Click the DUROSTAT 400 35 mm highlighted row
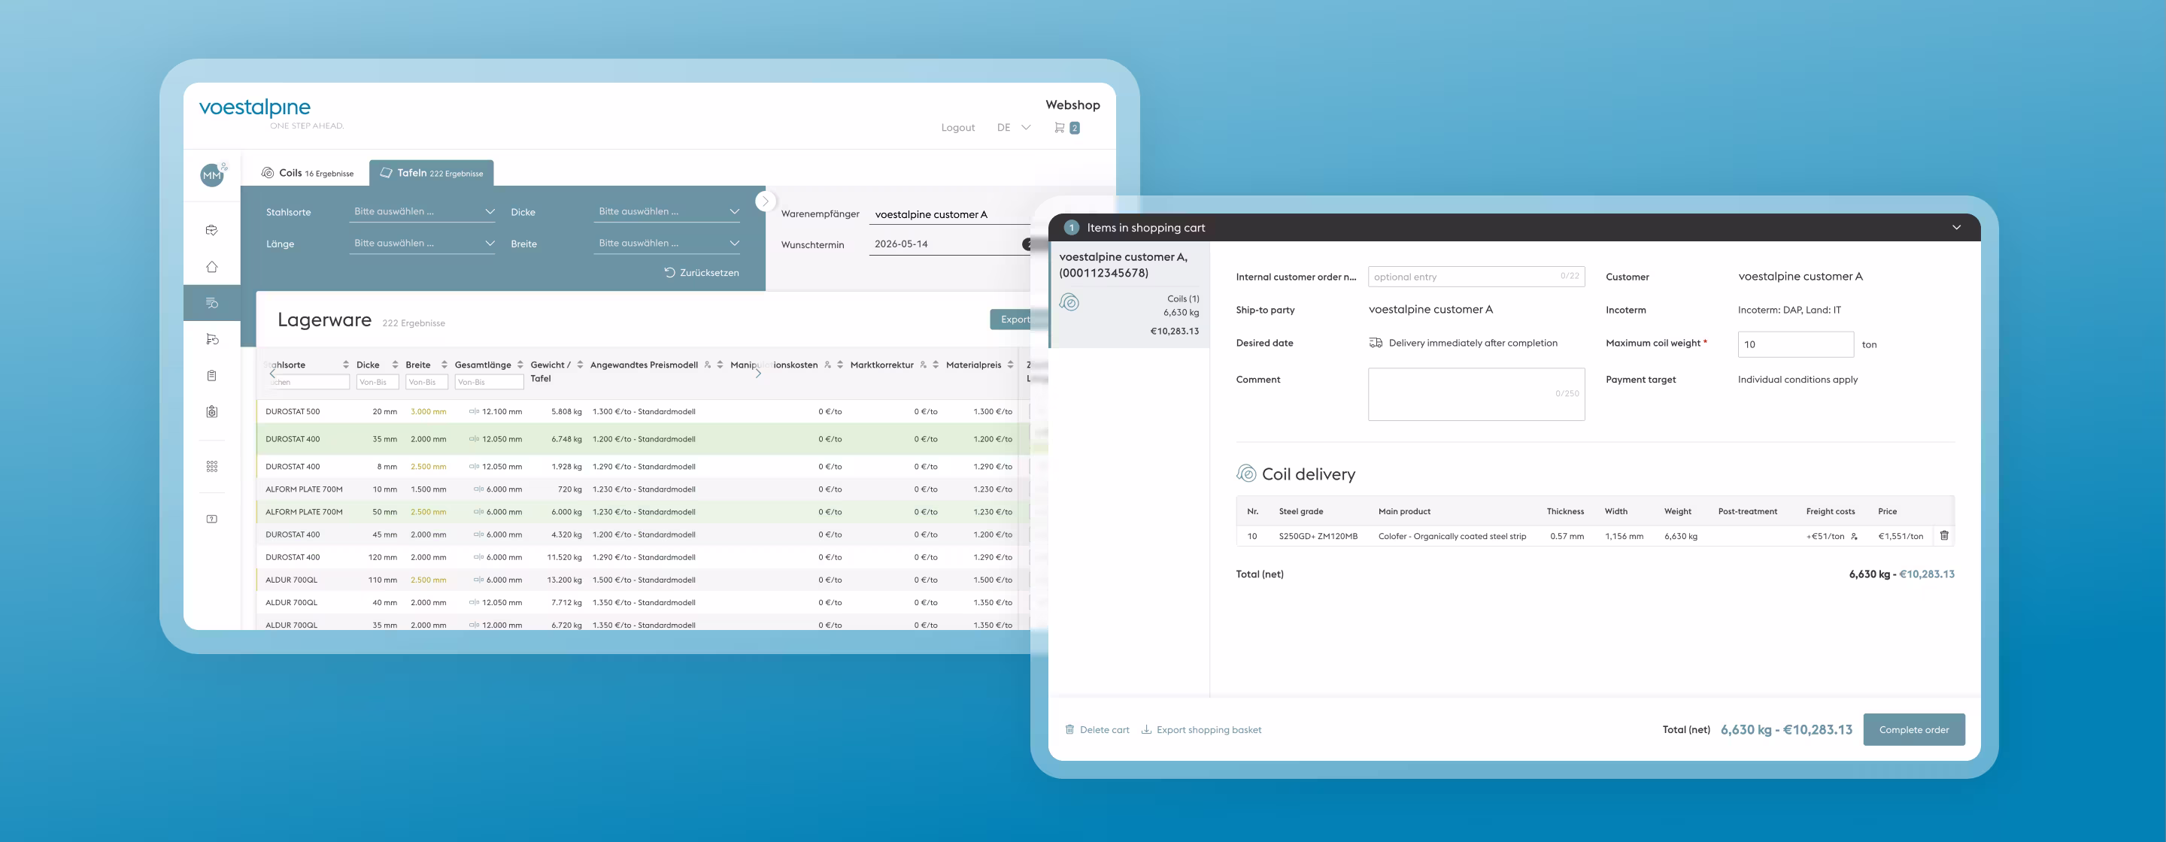This screenshot has height=842, width=2166. tap(643, 438)
